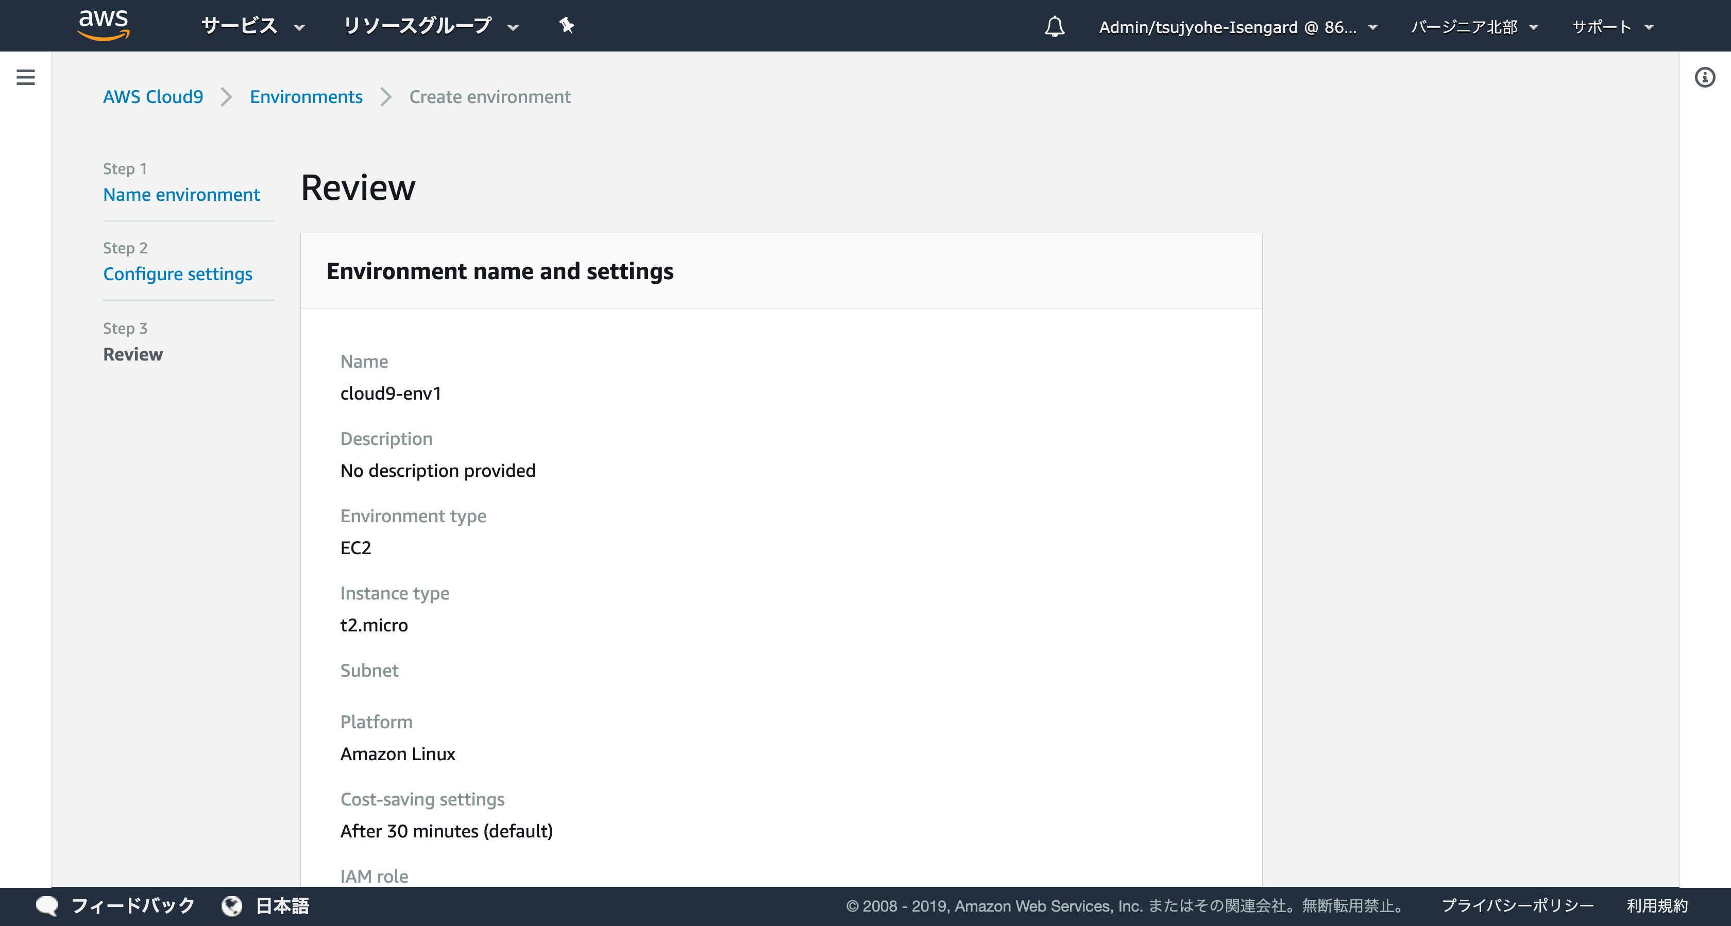Click the Step 3 label
The width and height of the screenshot is (1731, 926).
point(125,328)
